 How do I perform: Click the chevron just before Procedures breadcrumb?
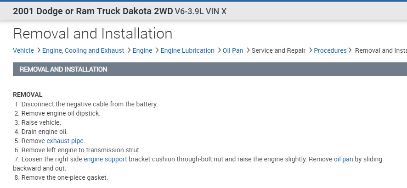tap(310, 50)
